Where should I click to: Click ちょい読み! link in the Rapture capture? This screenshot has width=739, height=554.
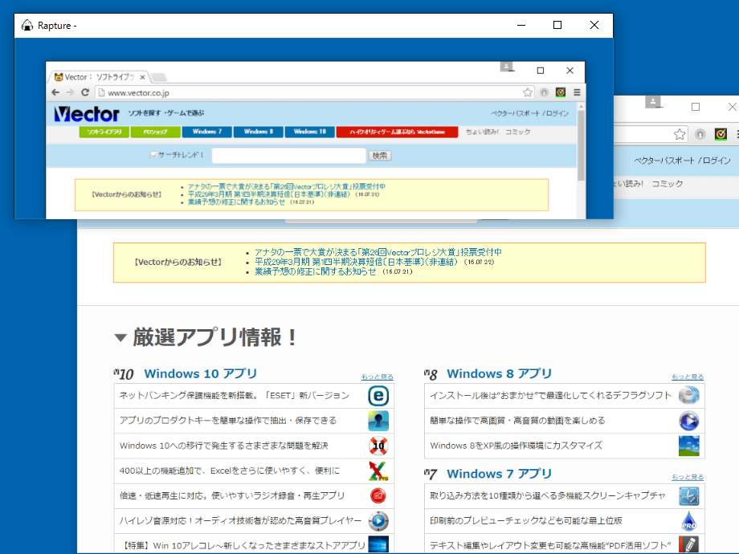tap(482, 132)
